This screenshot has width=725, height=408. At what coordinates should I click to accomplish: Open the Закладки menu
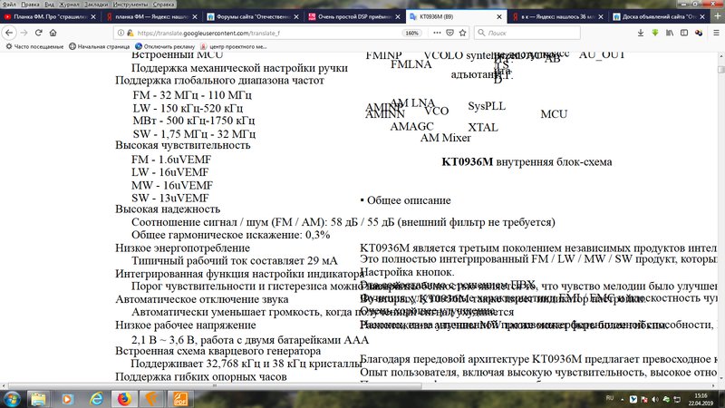click(x=96, y=5)
